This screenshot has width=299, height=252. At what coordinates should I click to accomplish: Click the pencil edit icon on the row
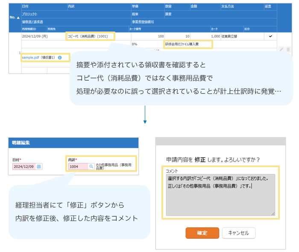click(281, 49)
